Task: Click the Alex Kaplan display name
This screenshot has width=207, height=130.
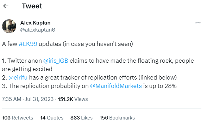Action: 35,23
